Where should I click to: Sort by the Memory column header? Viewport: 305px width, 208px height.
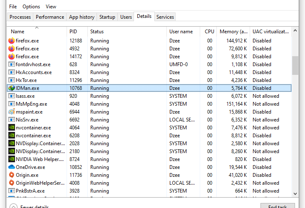tap(233, 32)
